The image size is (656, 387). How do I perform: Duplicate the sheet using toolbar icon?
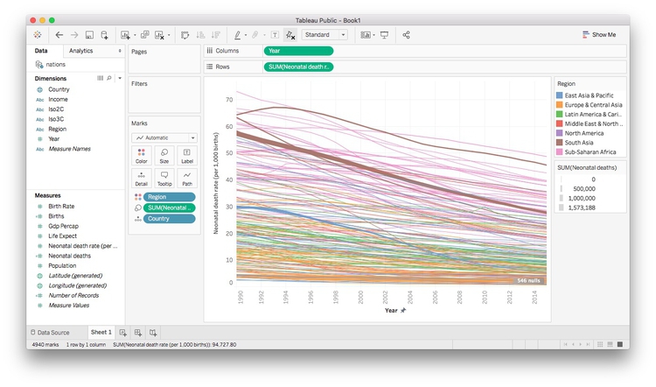click(144, 35)
